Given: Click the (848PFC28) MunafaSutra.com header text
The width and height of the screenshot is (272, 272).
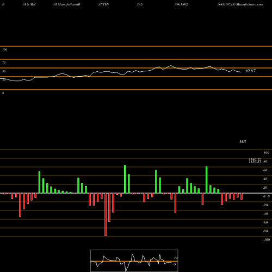Looking at the screenshot, I should coord(240,4).
